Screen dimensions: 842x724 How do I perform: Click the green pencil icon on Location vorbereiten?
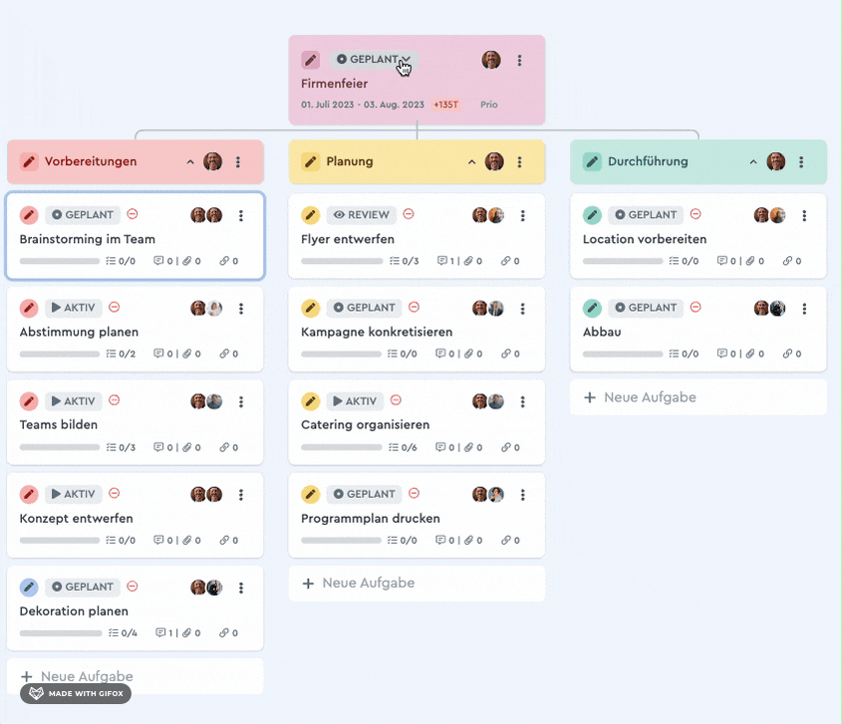click(x=592, y=215)
